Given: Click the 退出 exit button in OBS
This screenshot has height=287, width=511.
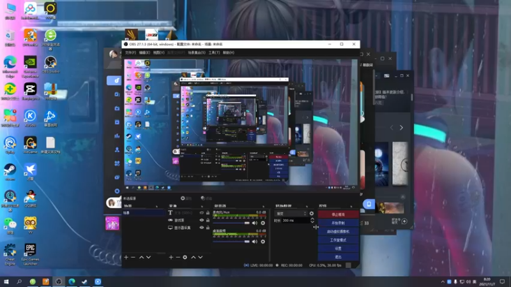Looking at the screenshot, I should pos(338,257).
